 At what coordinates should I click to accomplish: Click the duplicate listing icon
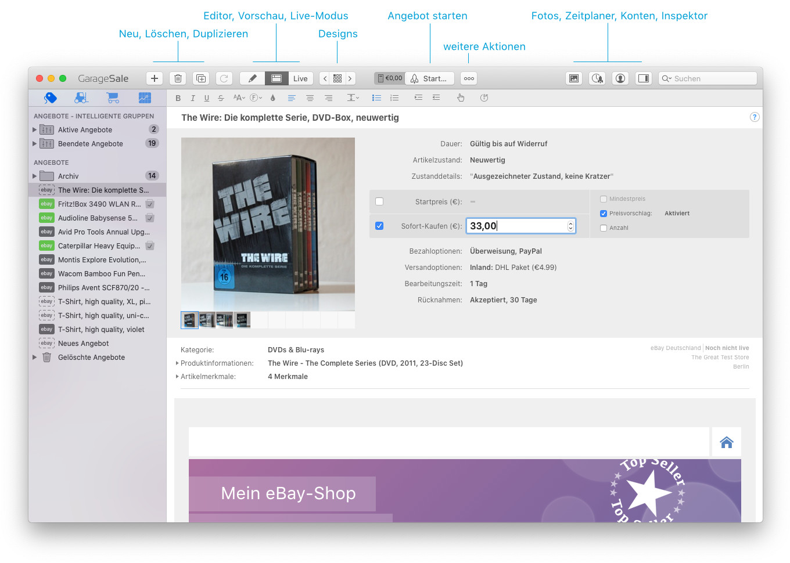click(x=201, y=78)
